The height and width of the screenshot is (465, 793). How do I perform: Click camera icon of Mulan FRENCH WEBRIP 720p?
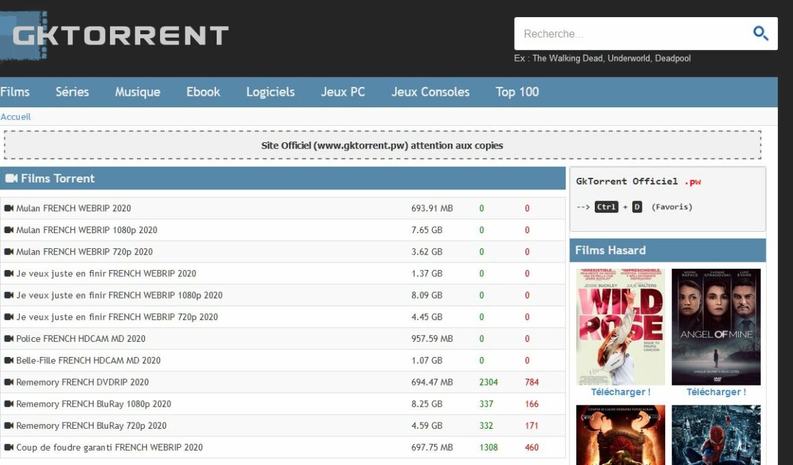[9, 252]
